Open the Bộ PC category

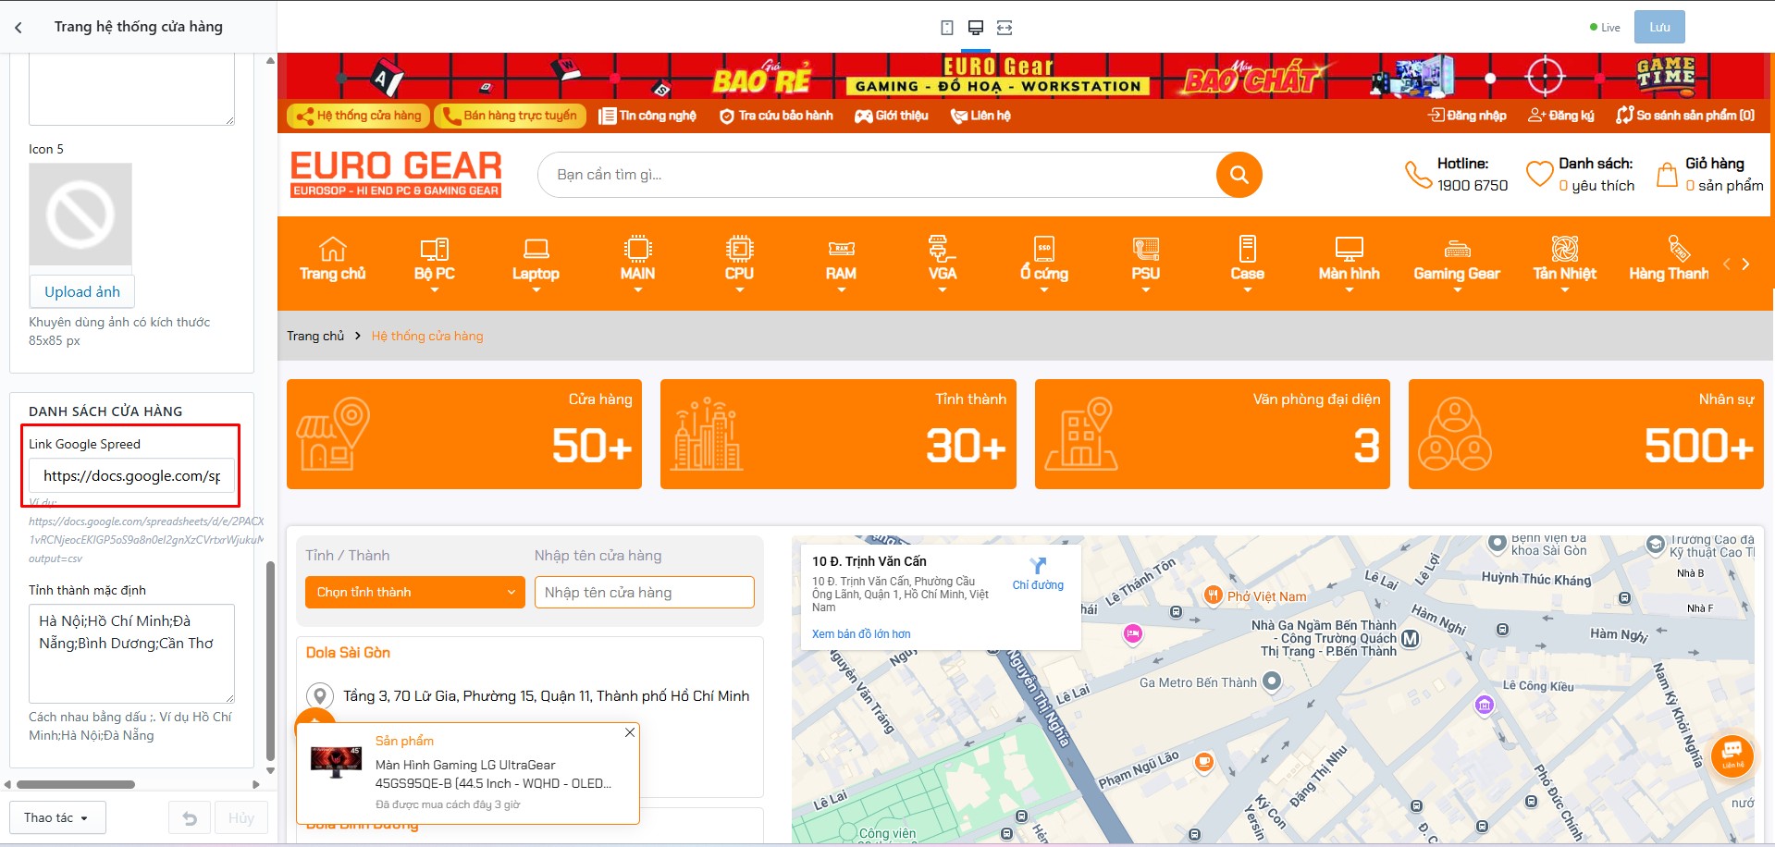click(x=435, y=259)
